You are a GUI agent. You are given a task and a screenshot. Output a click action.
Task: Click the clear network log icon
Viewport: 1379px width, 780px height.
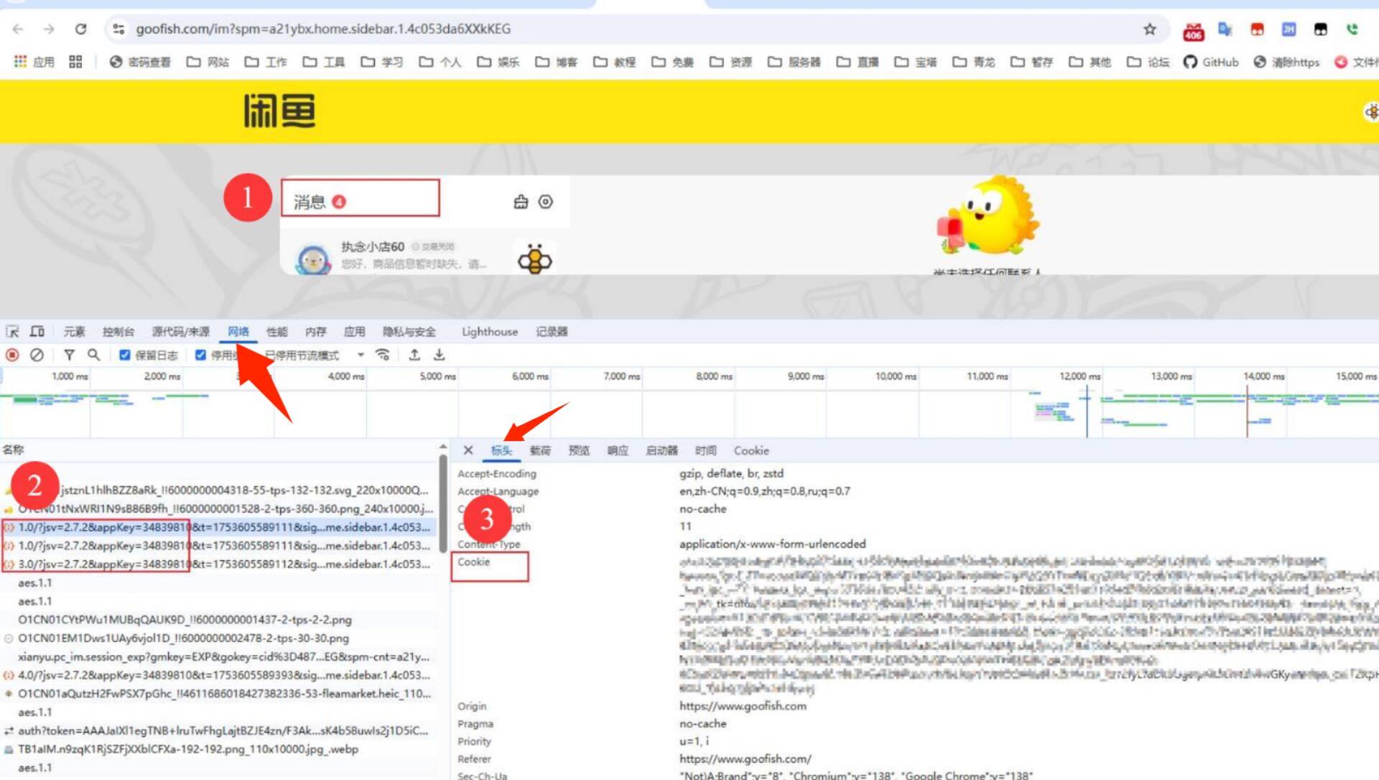click(x=37, y=355)
